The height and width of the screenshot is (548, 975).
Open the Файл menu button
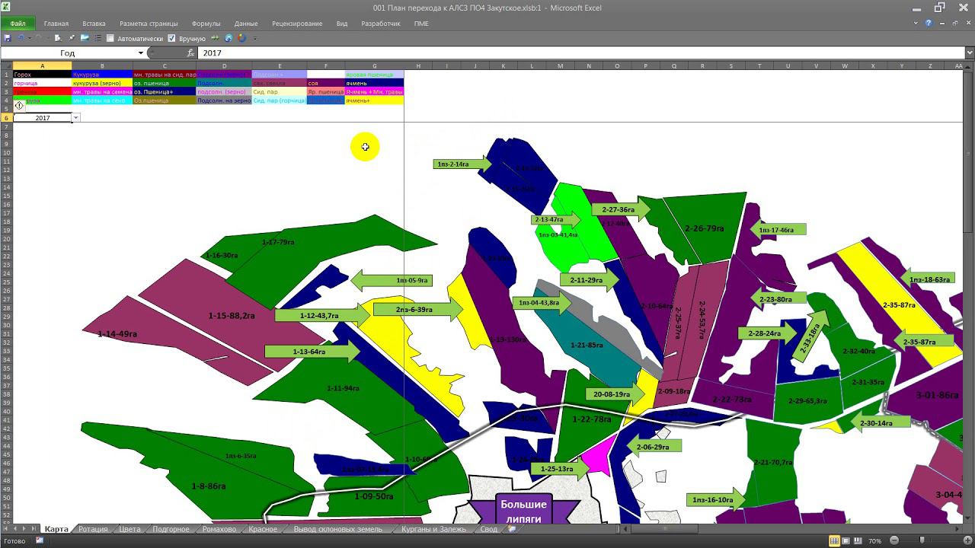tap(18, 24)
